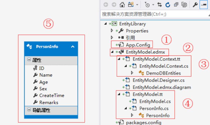Image resolution: width=210 pixels, height=125 pixels.
Task: Collapse the PersonInfo.cs node
Action: pyautogui.click(x=126, y=108)
